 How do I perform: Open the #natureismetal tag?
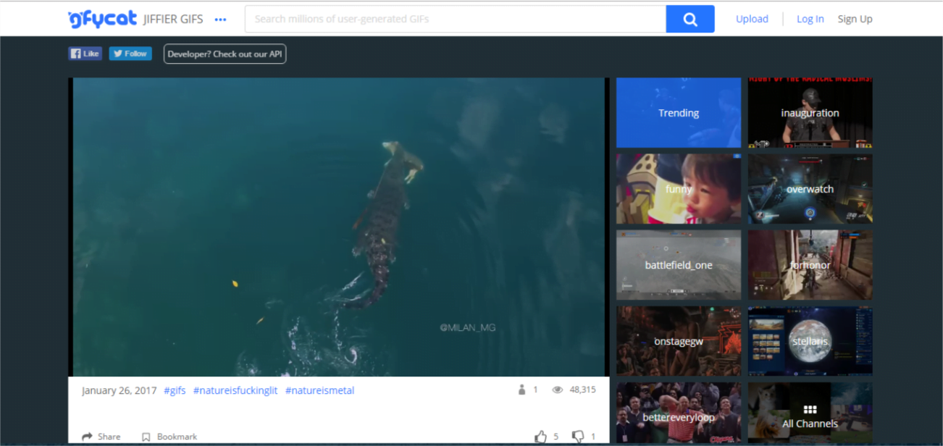coord(319,391)
